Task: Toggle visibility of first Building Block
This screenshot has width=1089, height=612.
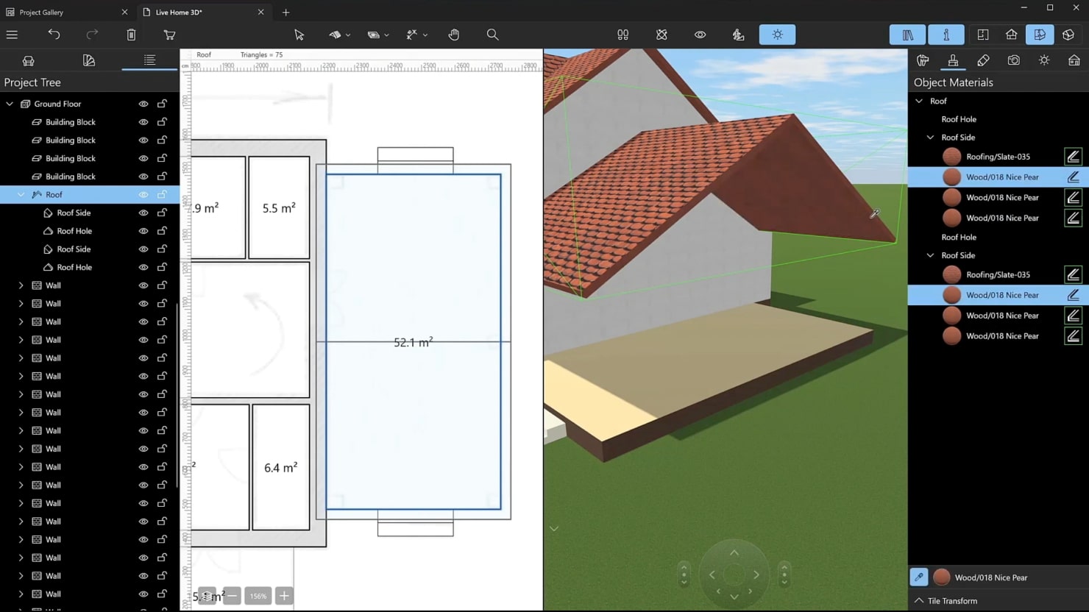Action: 143,122
